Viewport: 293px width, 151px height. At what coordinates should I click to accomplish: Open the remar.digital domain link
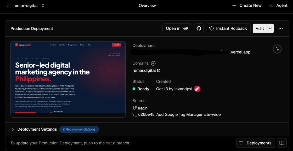pos(144,71)
